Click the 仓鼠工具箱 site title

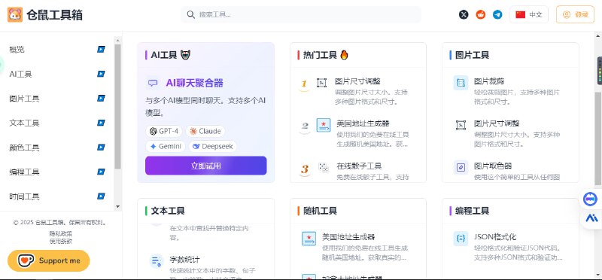pyautogui.click(x=54, y=15)
